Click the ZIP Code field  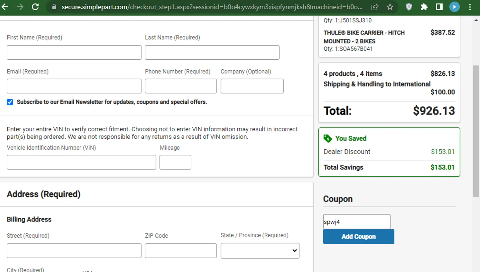181,251
